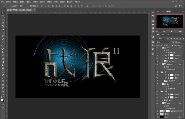Screen dimensions: 185x119
Task: Select the Clone Stamp tool
Action: coord(3,52)
